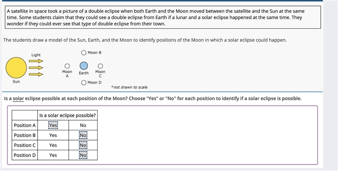Click the underlined word solar
Image resolution: width=338 pixels, height=171 pixels.
coord(18,99)
